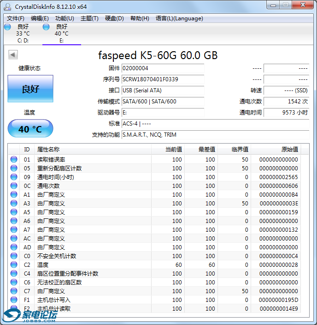Click status orb for C0 不安全关机计数

[x=14, y=256]
